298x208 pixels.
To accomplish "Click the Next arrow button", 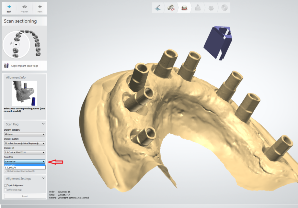I will (x=40, y=8).
